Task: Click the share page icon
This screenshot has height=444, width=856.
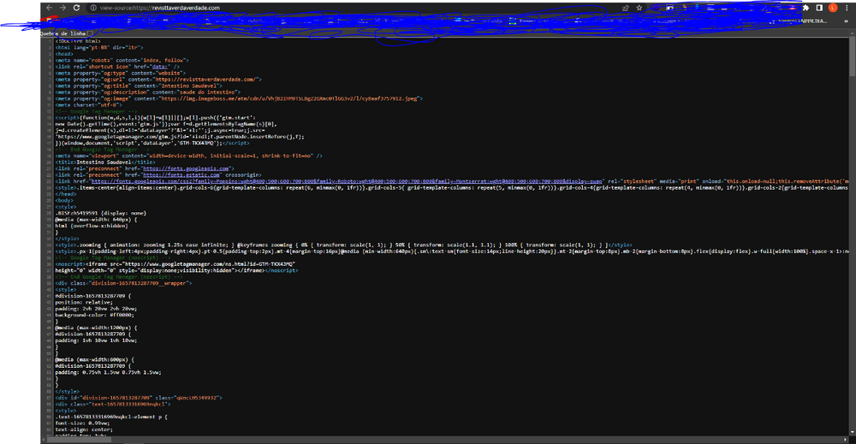Action: (626, 8)
